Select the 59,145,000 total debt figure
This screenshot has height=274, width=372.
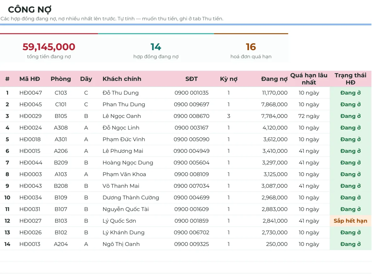(49, 47)
